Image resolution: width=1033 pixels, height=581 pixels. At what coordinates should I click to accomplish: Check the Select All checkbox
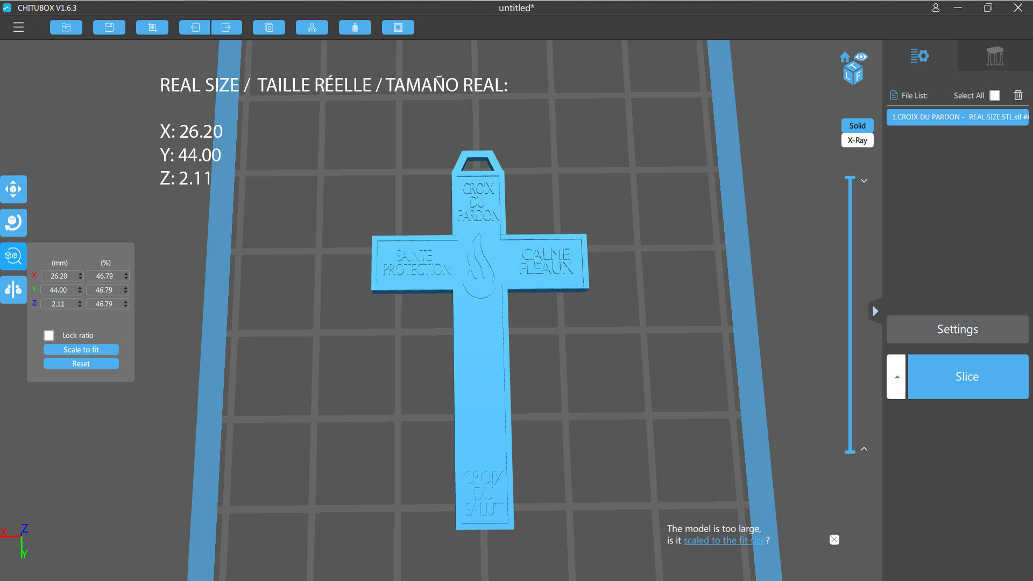pyautogui.click(x=995, y=95)
